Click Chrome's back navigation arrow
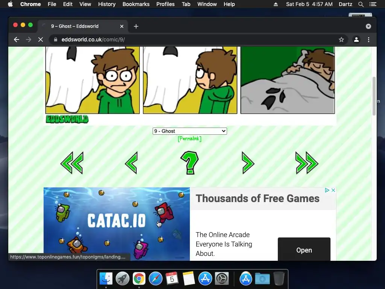385x289 pixels. tap(17, 40)
